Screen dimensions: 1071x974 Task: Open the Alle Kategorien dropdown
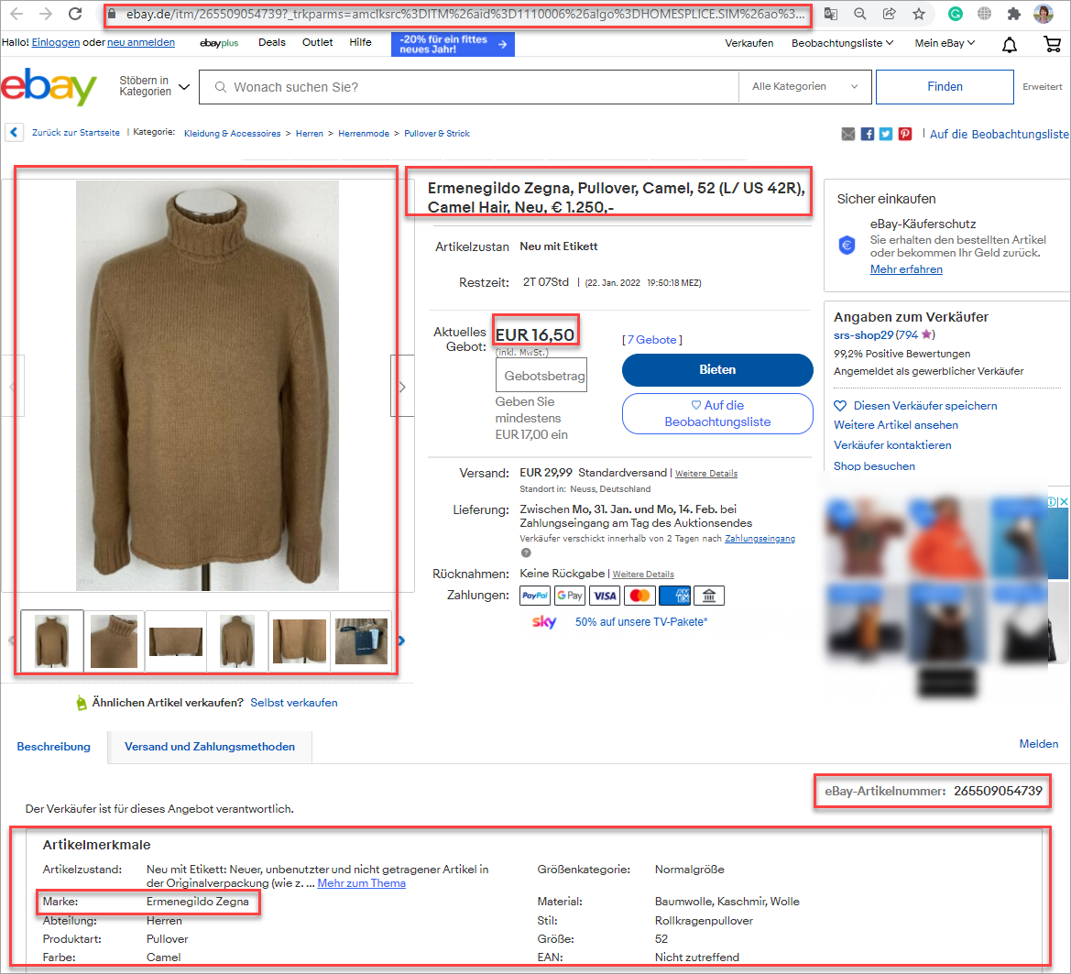804,87
